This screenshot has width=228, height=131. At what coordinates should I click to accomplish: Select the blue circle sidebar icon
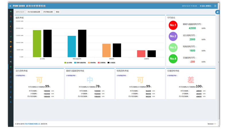pos(11,21)
